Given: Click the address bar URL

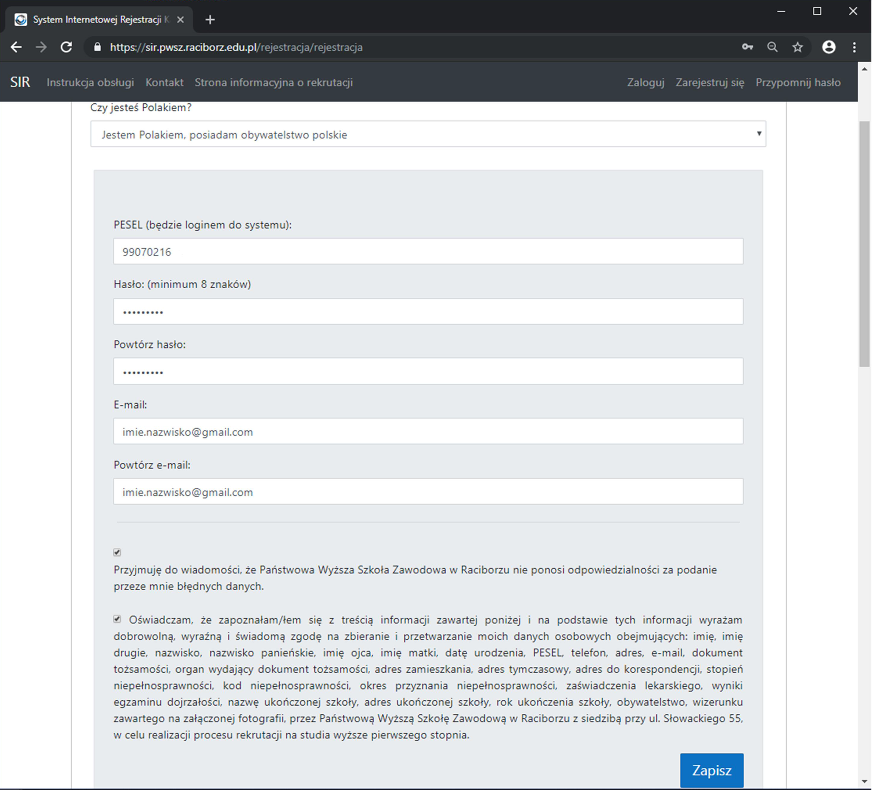Looking at the screenshot, I should 236,47.
